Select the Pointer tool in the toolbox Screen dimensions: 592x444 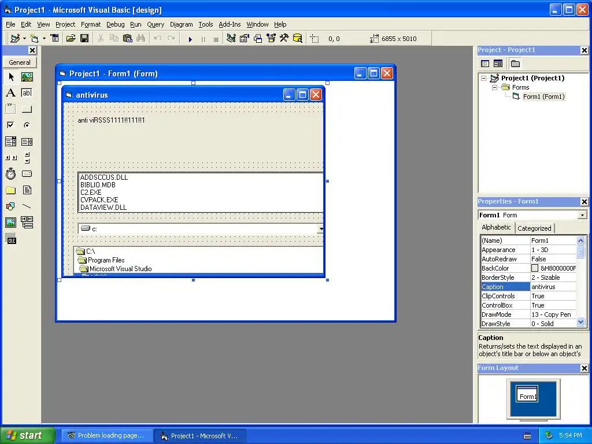[11, 77]
